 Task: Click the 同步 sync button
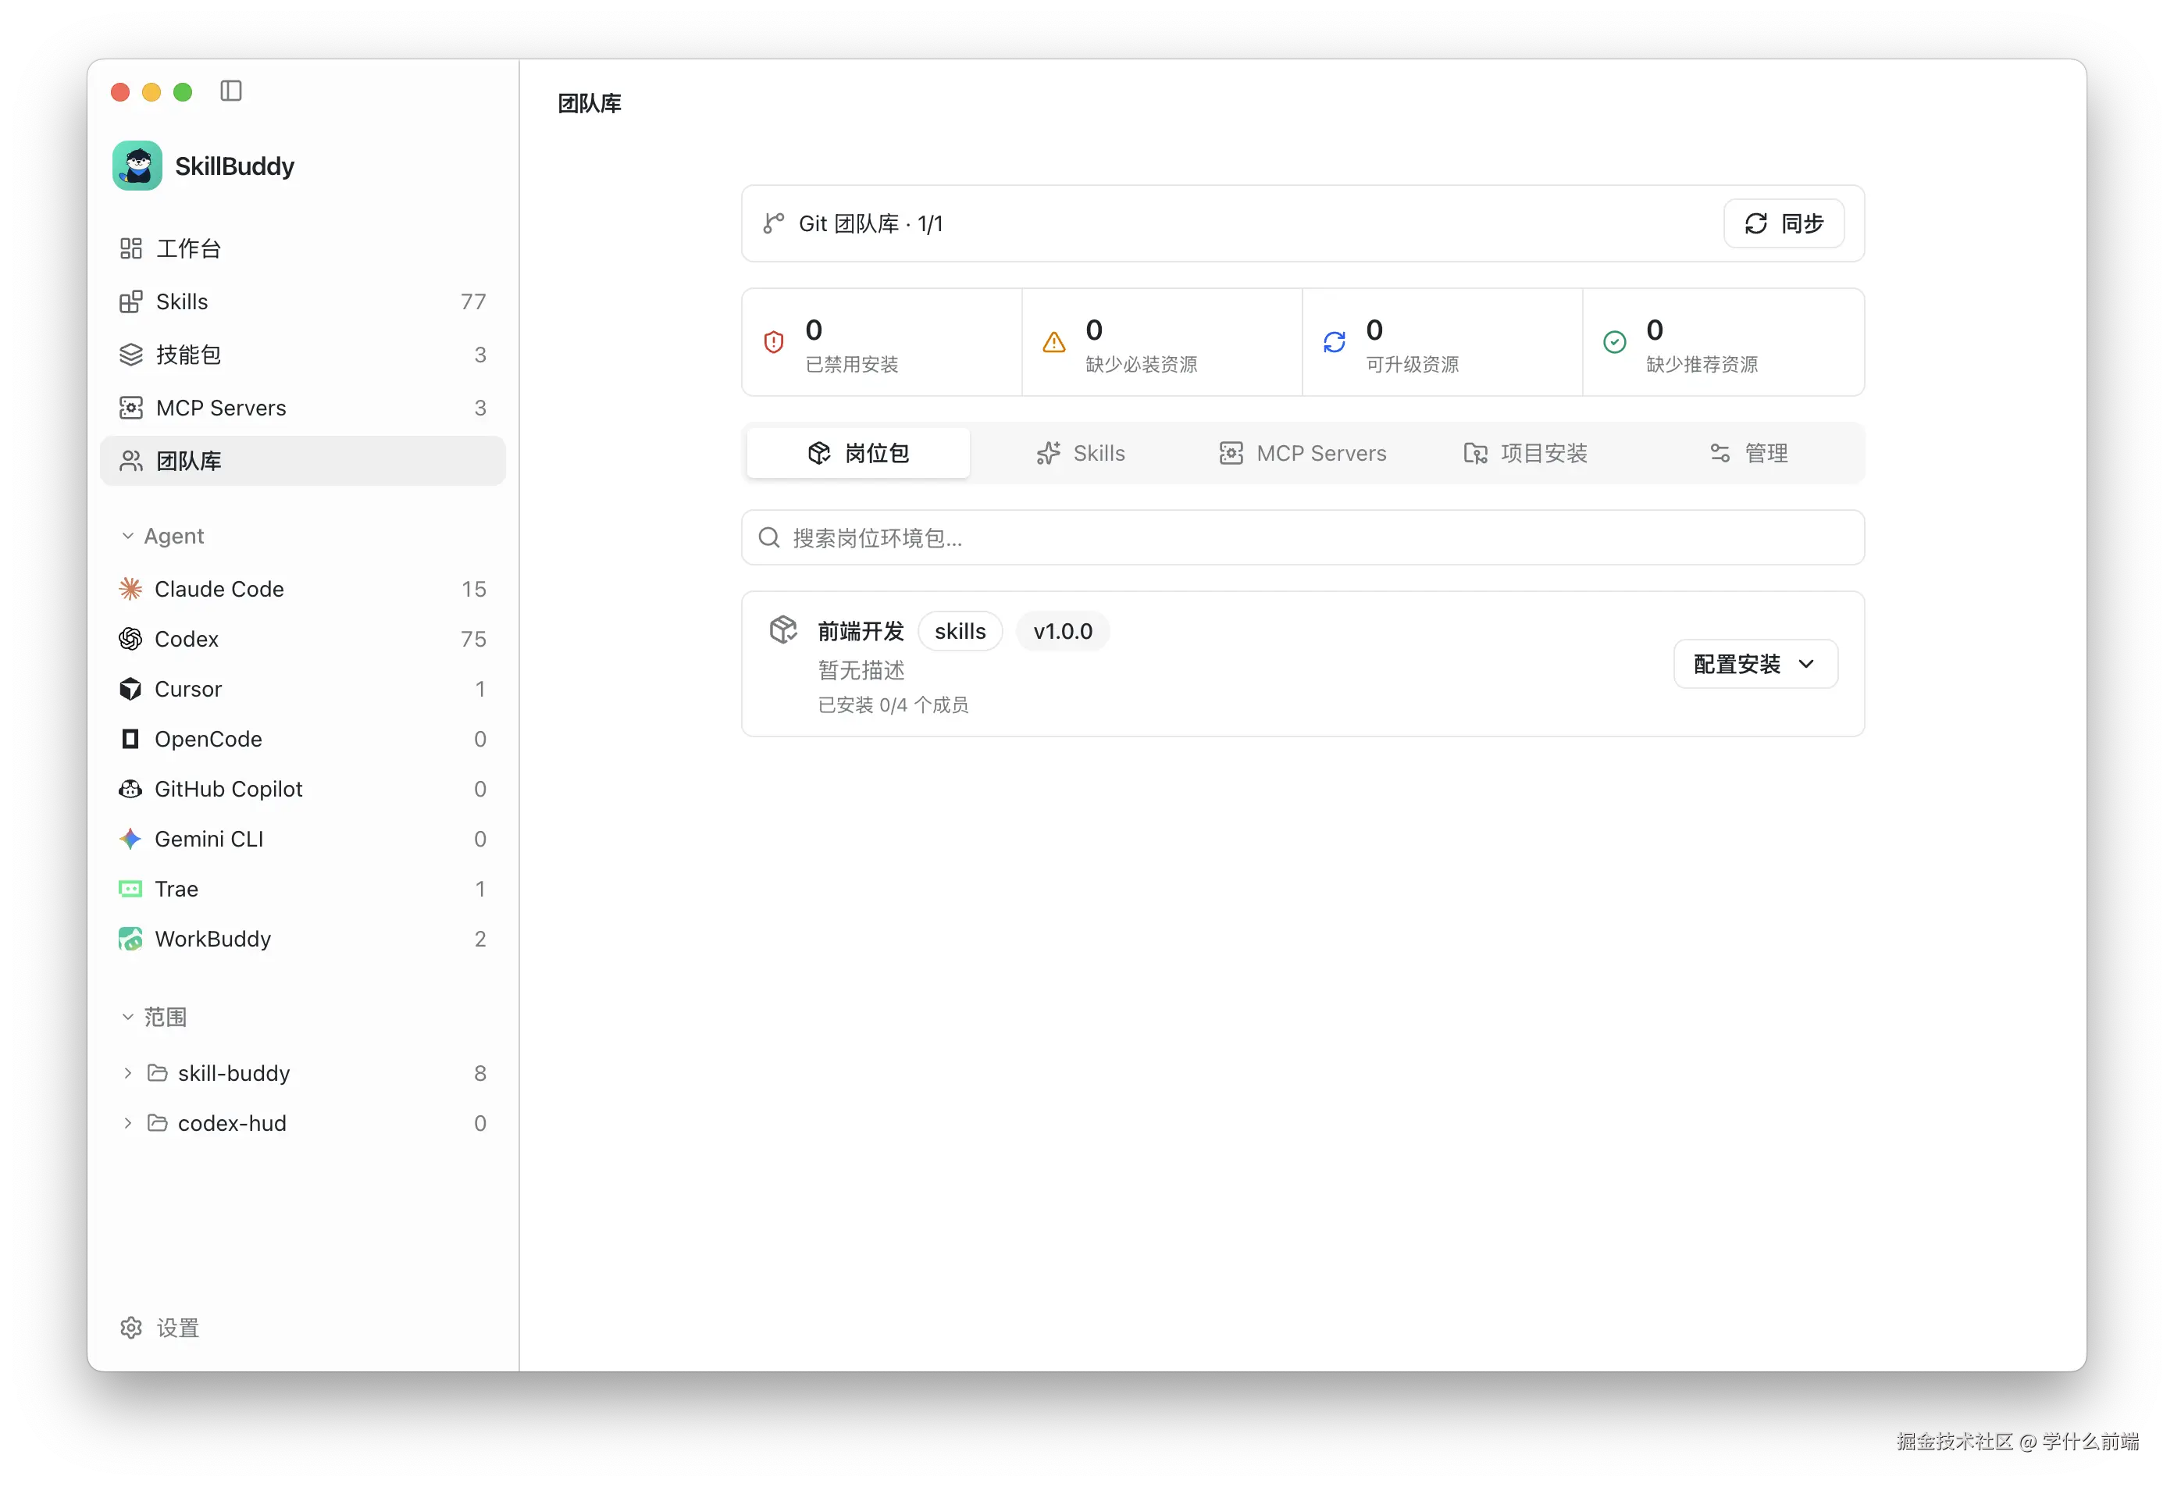coord(1784,223)
